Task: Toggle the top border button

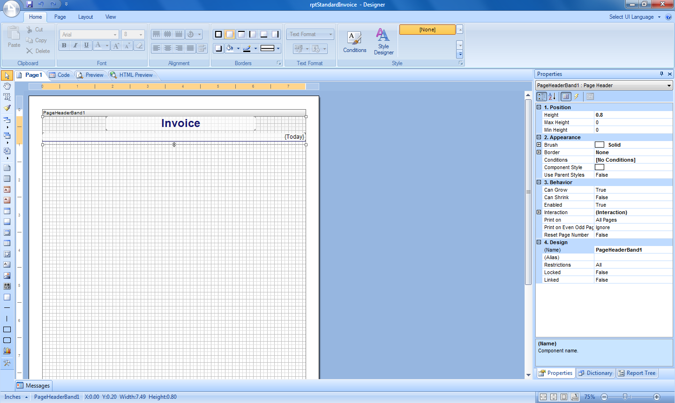Action: [x=241, y=34]
